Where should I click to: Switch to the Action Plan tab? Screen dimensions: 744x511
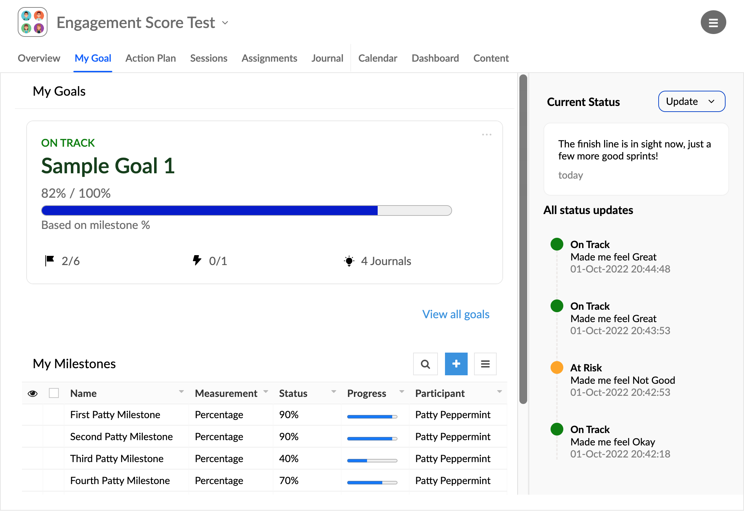(151, 58)
